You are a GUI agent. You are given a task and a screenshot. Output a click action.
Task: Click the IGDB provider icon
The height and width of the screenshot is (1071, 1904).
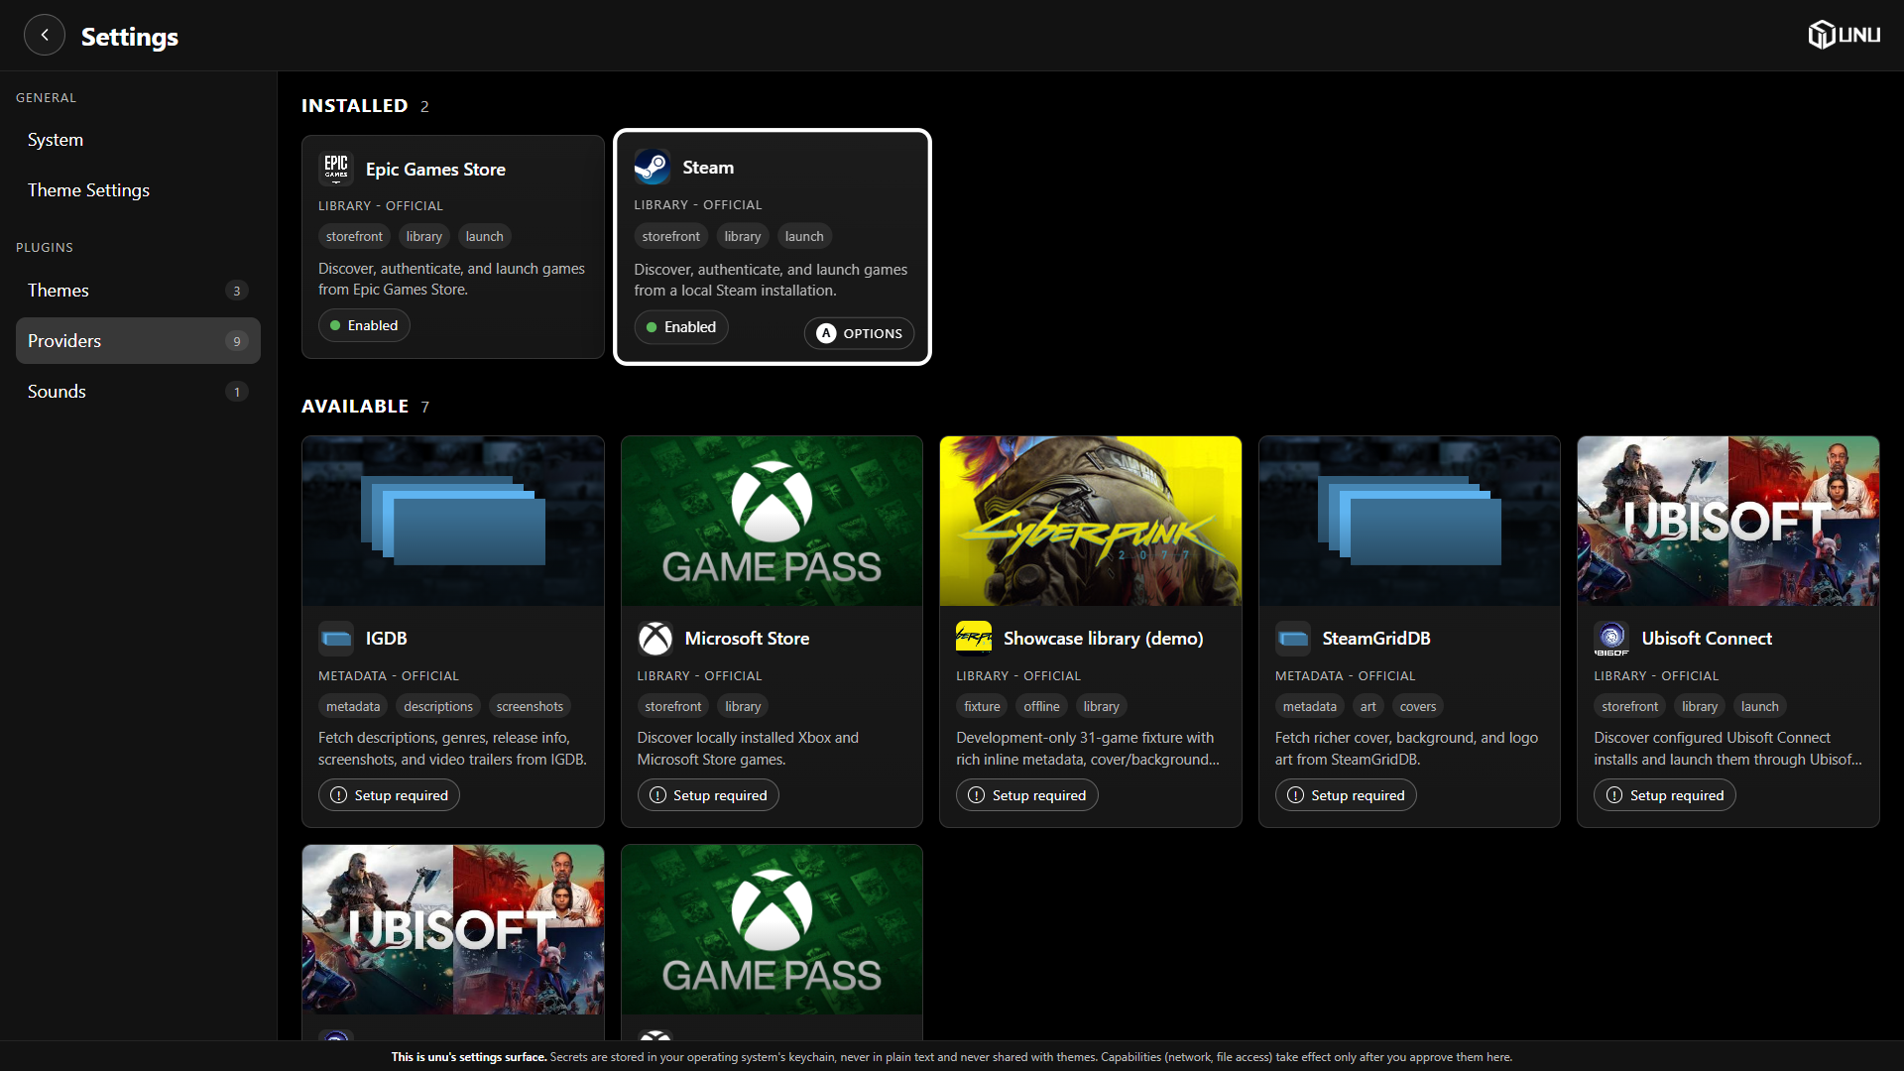point(336,639)
